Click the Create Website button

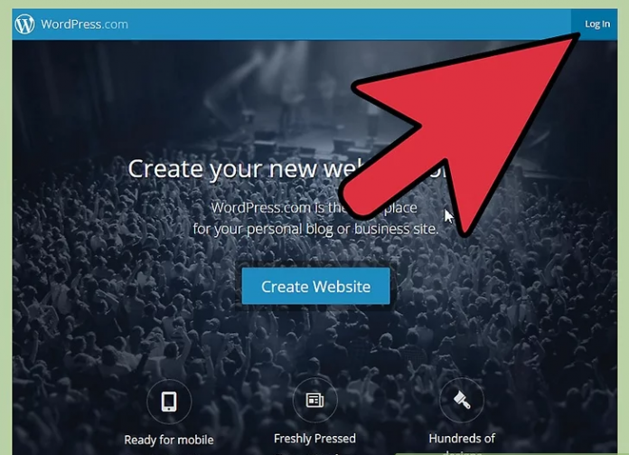click(x=315, y=286)
